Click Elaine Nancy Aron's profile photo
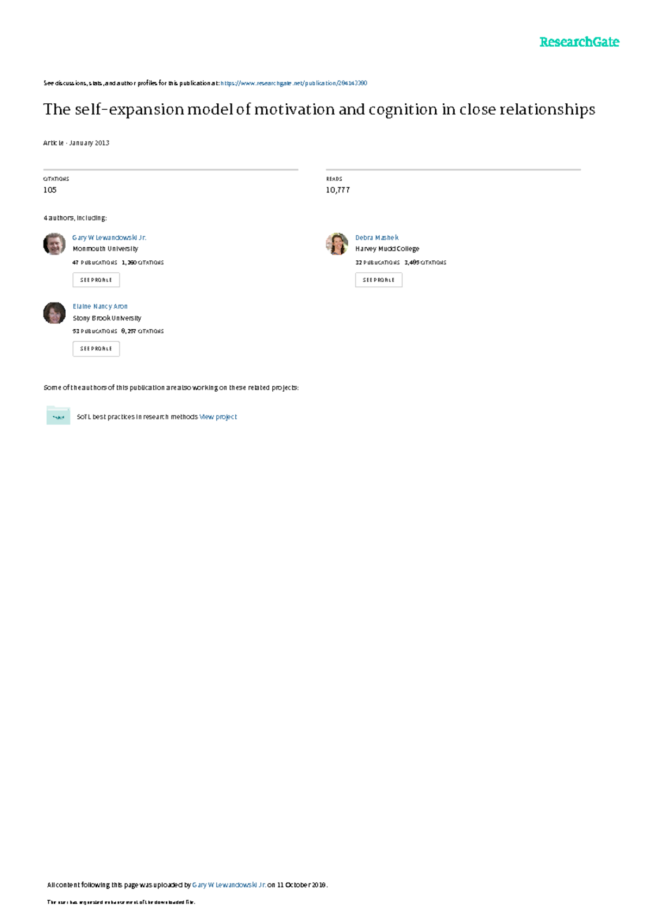 click(x=54, y=313)
